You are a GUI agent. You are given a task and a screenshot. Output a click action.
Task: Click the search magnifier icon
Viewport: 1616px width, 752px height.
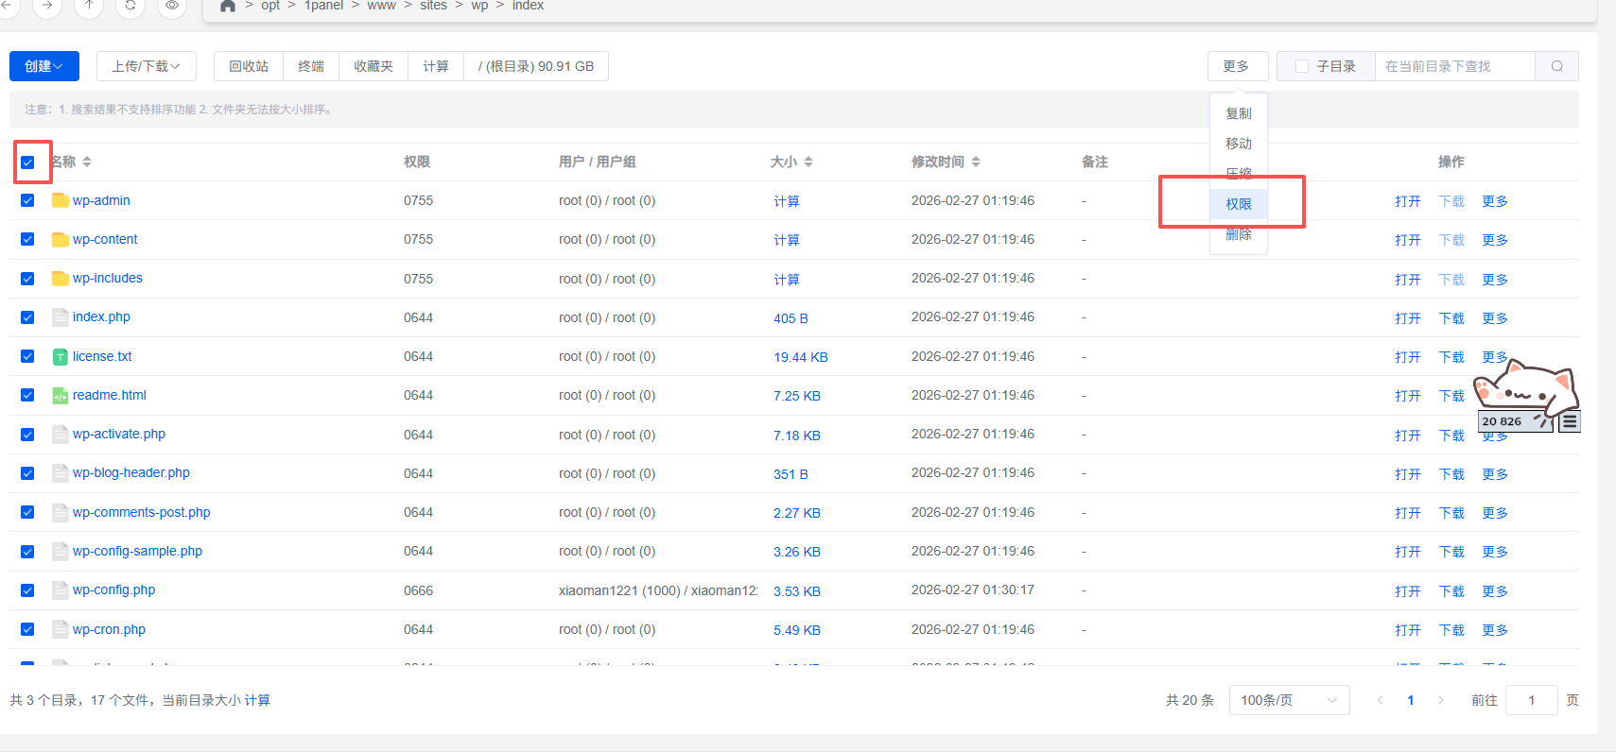tap(1556, 66)
